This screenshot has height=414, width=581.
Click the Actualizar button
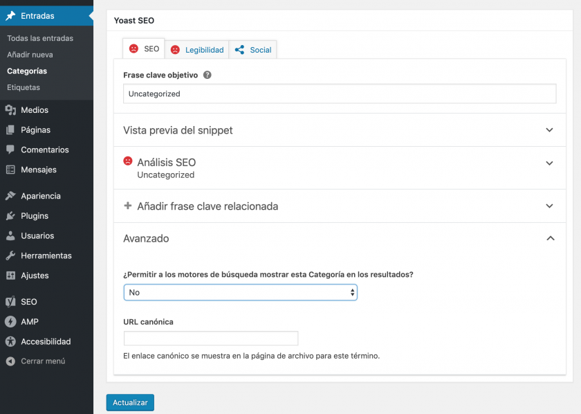pyautogui.click(x=130, y=402)
